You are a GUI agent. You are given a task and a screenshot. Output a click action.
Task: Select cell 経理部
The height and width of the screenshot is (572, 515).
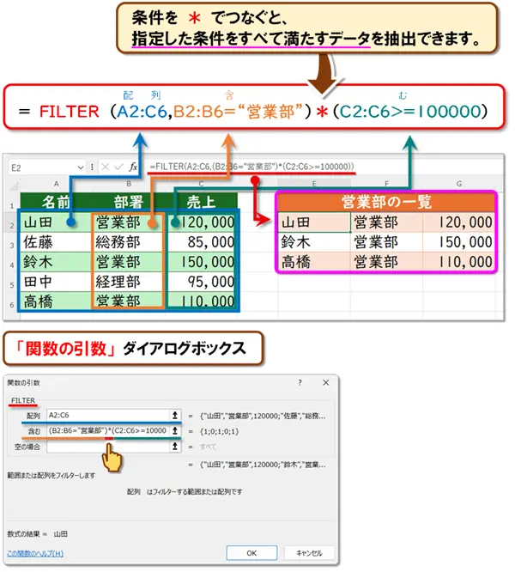(x=128, y=282)
